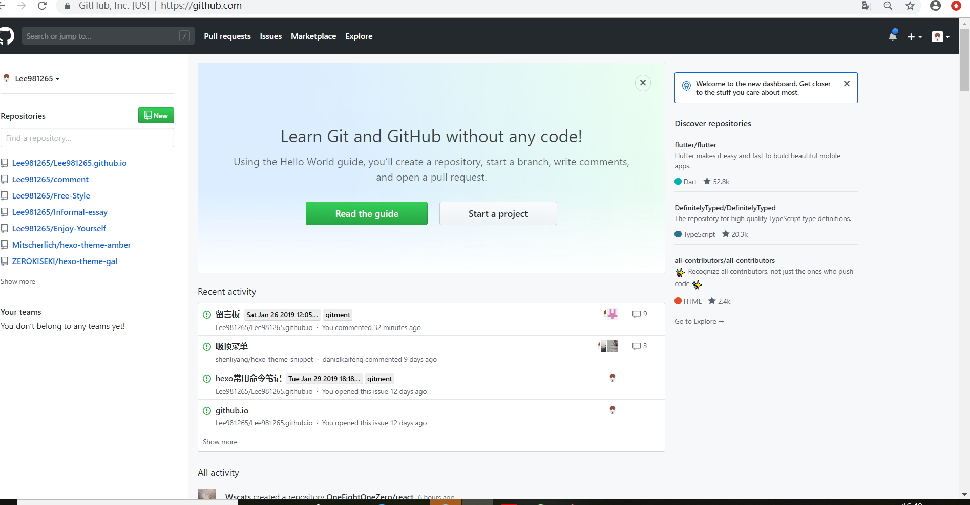Click repo icon beside Lee981265/comment
Screen dimensions: 970x505
[4, 180]
